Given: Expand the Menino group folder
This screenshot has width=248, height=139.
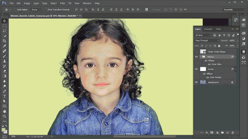Looking at the screenshot, I should click(201, 57).
